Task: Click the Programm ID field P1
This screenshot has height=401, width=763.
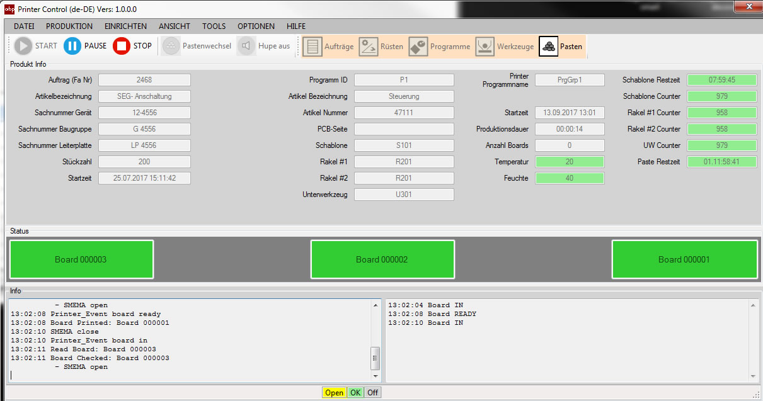Action: coord(404,80)
